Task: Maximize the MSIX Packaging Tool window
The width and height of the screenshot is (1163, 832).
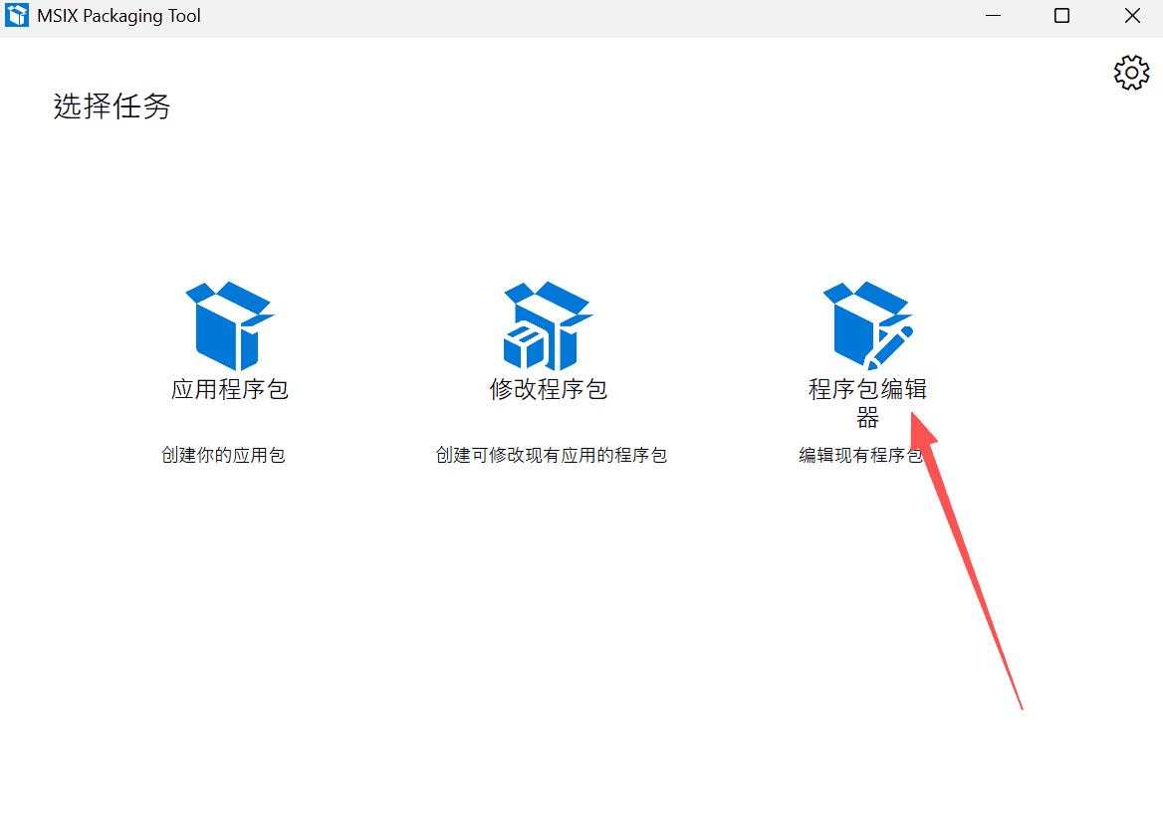Action: point(1061,16)
